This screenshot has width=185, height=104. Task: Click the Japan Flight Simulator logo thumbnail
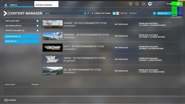pos(53,59)
